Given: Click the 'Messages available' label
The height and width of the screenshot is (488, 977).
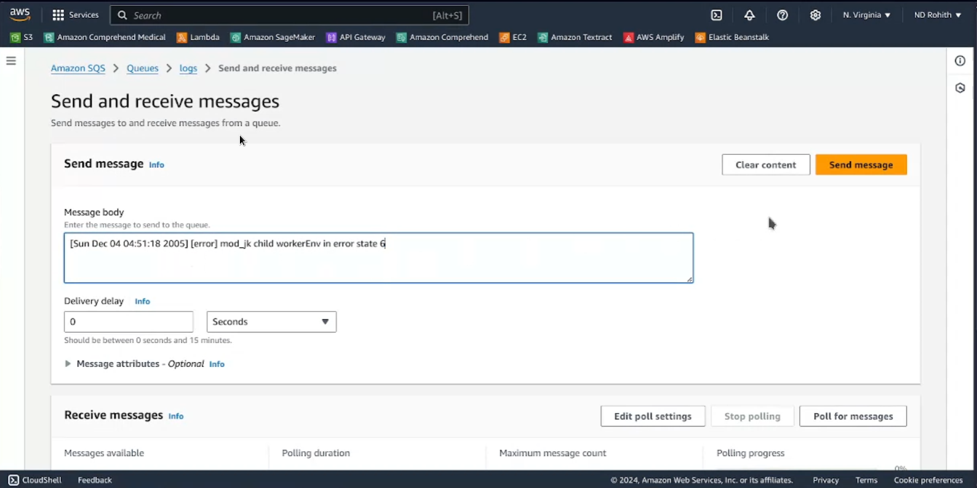Looking at the screenshot, I should [104, 453].
